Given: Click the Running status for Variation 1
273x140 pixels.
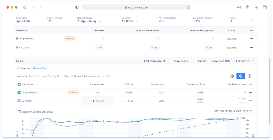Looking at the screenshot, I should point(232,48).
